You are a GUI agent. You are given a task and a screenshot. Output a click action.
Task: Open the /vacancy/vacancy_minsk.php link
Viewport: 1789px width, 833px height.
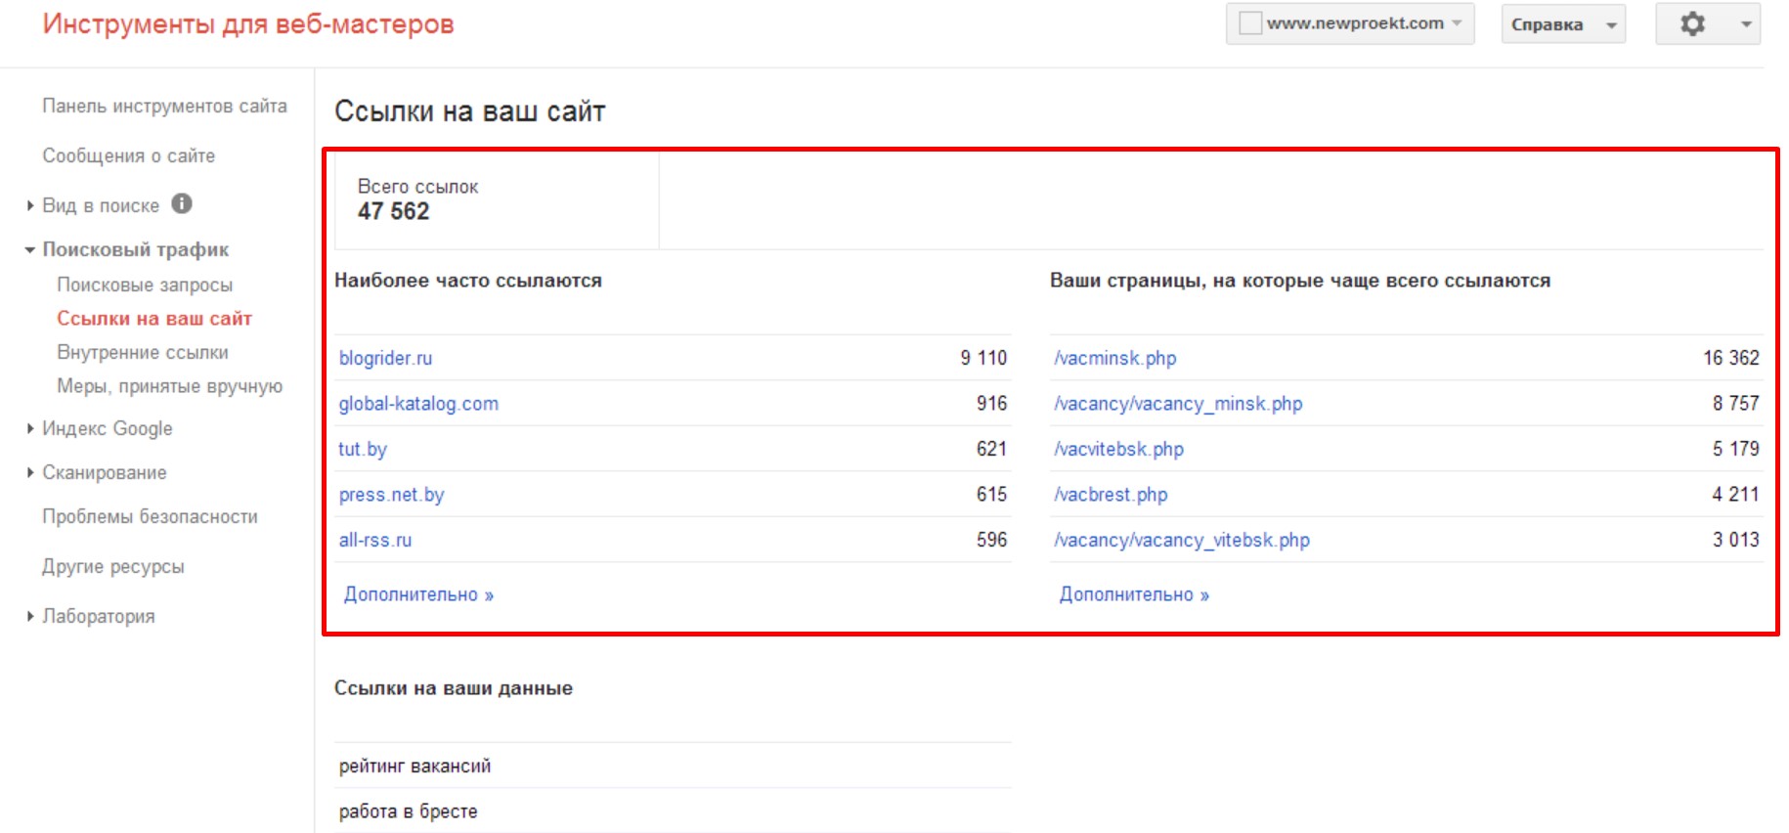tap(1178, 404)
